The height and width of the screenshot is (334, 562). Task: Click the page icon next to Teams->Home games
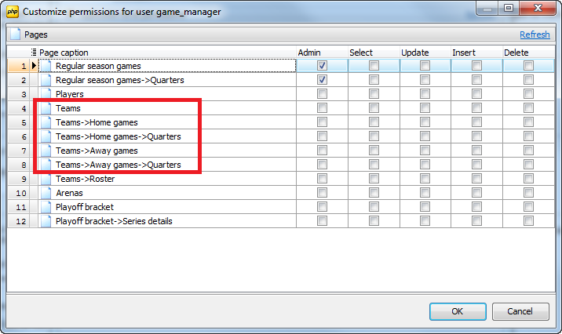coord(46,122)
